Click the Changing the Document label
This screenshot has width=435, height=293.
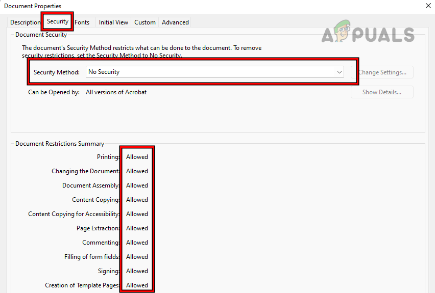pos(86,171)
